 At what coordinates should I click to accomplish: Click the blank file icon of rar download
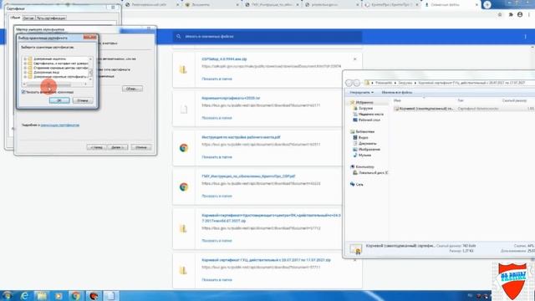184,109
